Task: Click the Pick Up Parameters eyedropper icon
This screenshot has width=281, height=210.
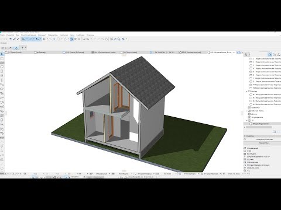Action: pyautogui.click(x=14, y=39)
